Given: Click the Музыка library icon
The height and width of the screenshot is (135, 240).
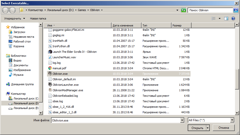Looking at the screenshot, I should (10, 74).
